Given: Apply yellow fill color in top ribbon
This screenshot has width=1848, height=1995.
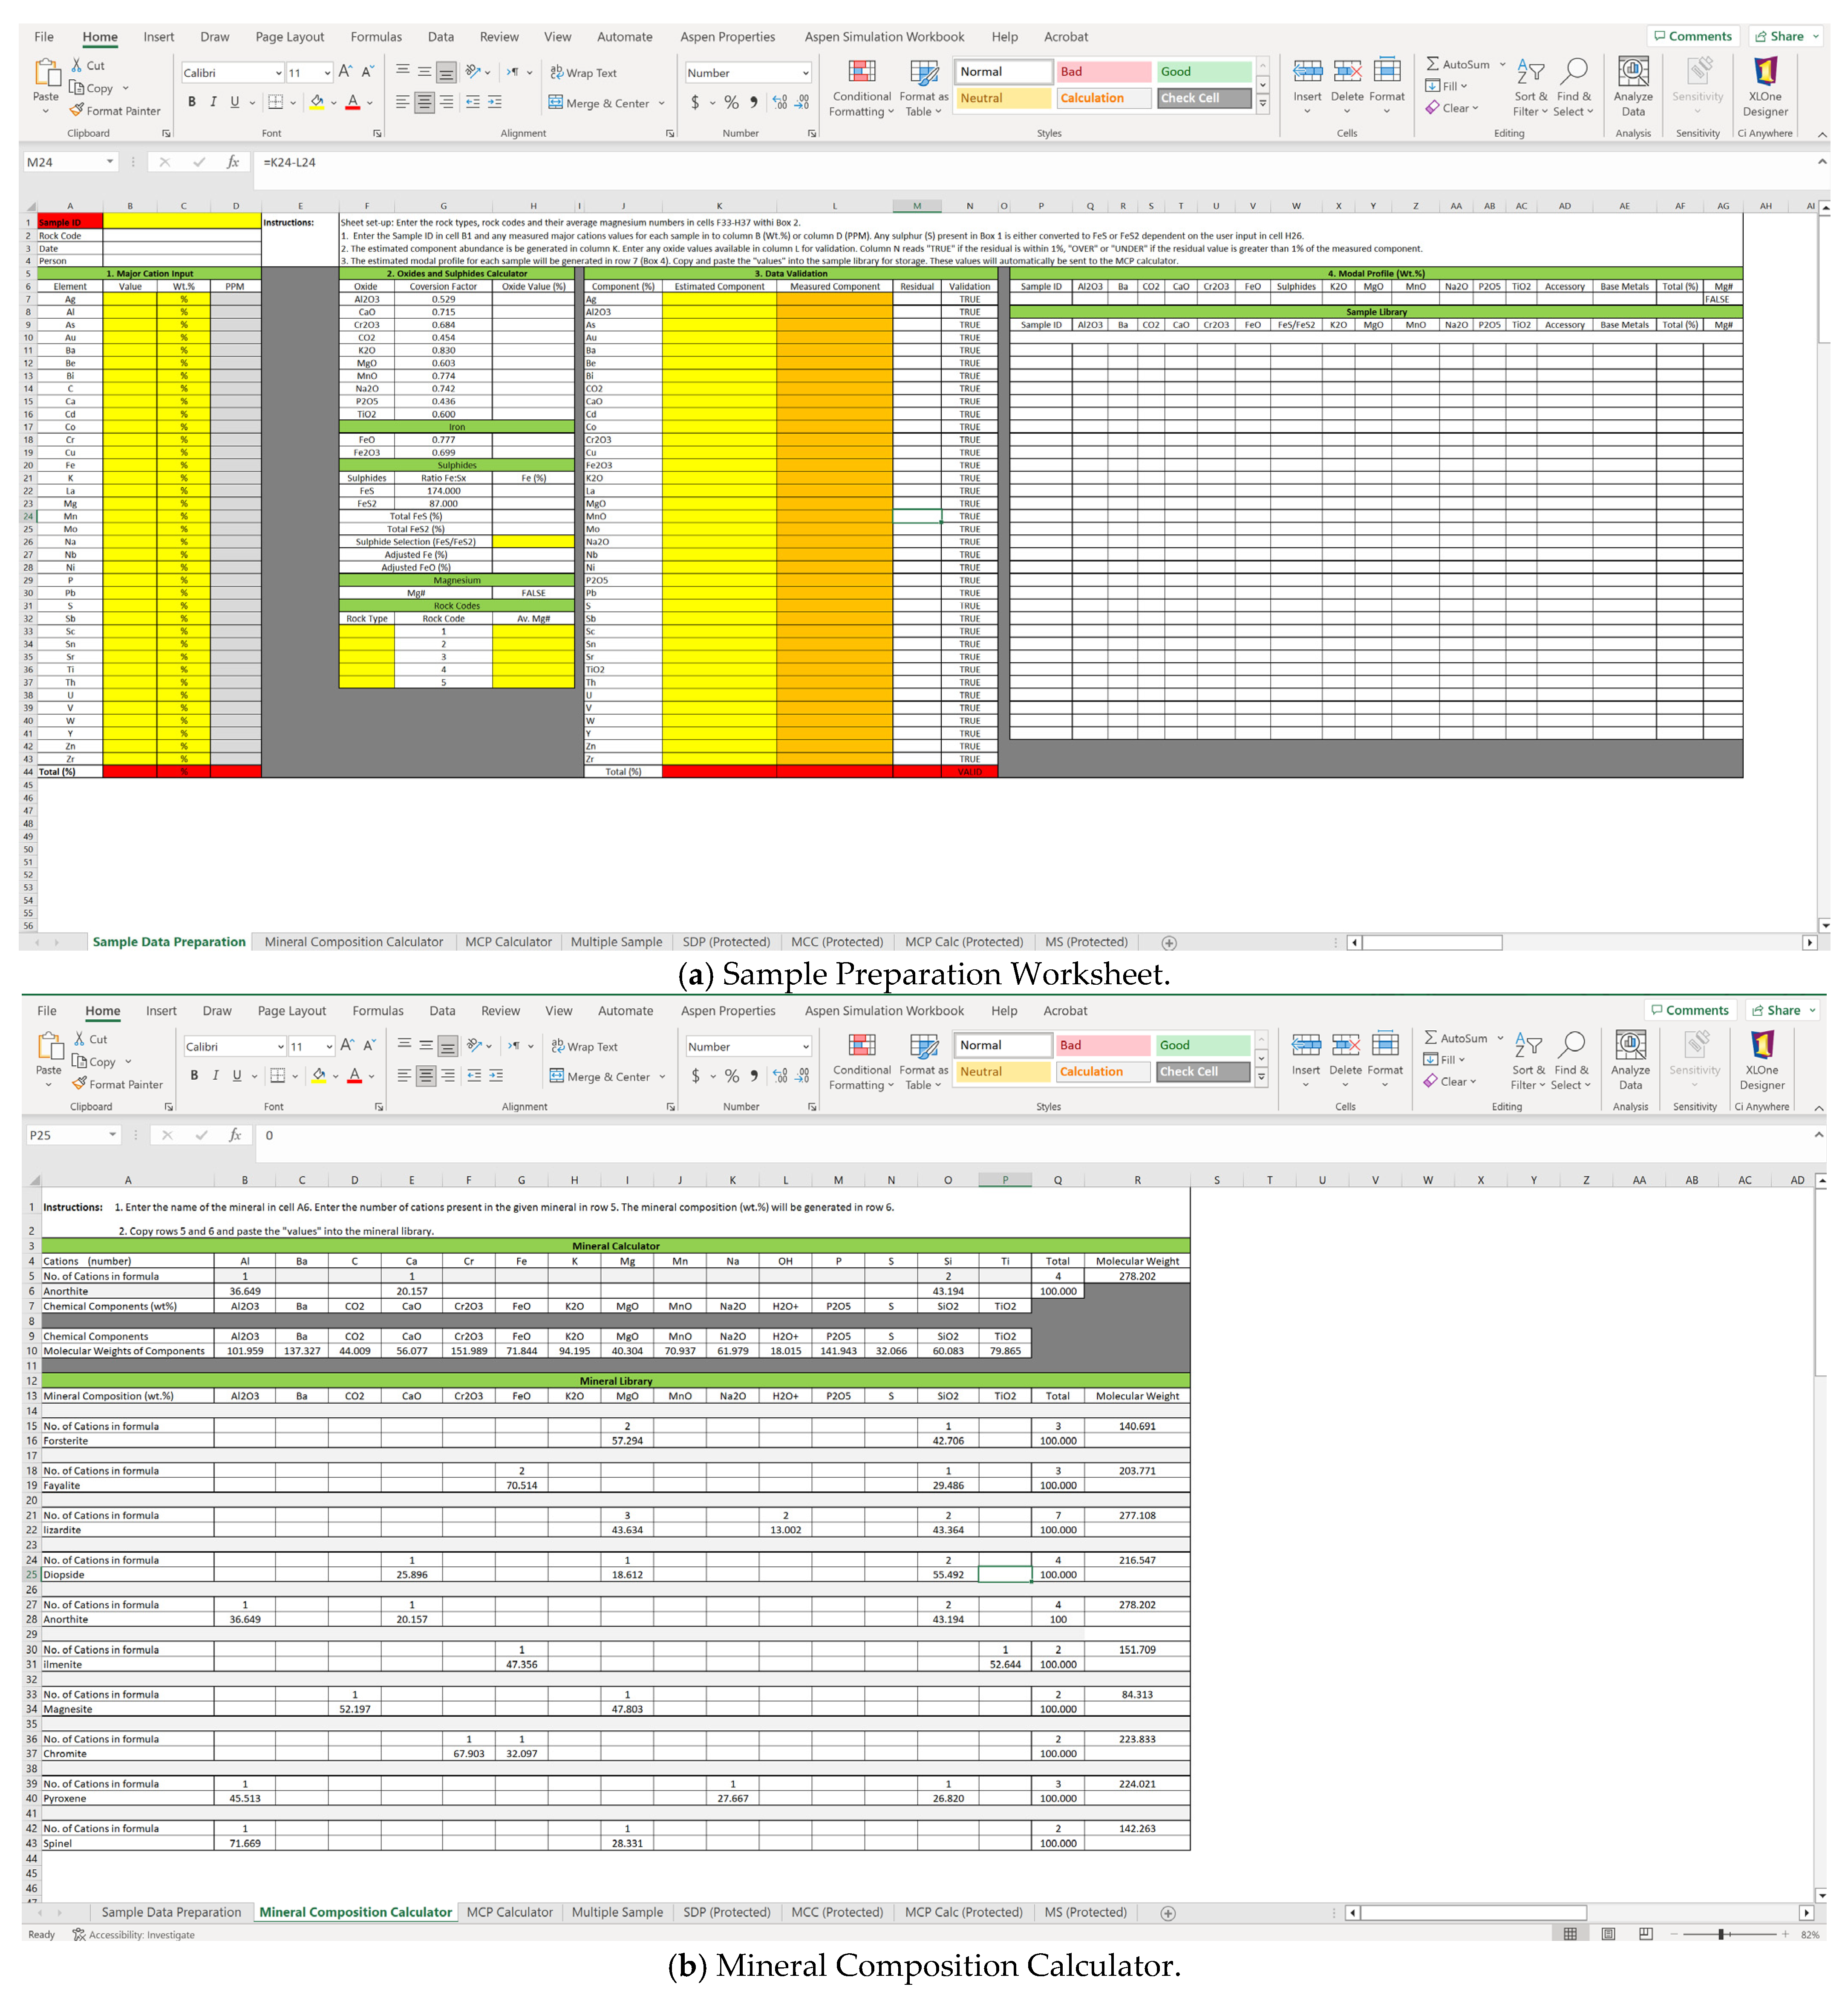Looking at the screenshot, I should [317, 102].
